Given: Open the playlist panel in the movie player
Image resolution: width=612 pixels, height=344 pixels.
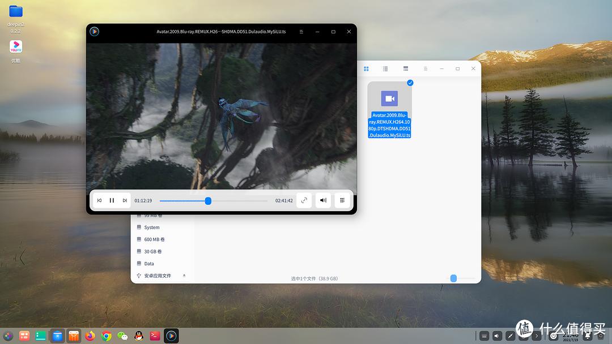Looking at the screenshot, I should [x=342, y=200].
